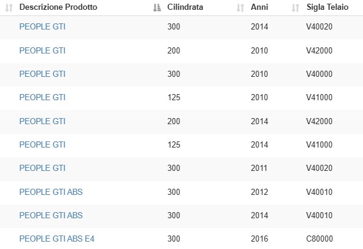
Task: Open PEOPLE GTI 125 2010 link
Action: [x=42, y=97]
